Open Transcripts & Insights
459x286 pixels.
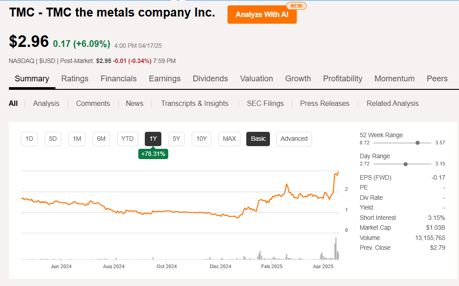(x=194, y=103)
